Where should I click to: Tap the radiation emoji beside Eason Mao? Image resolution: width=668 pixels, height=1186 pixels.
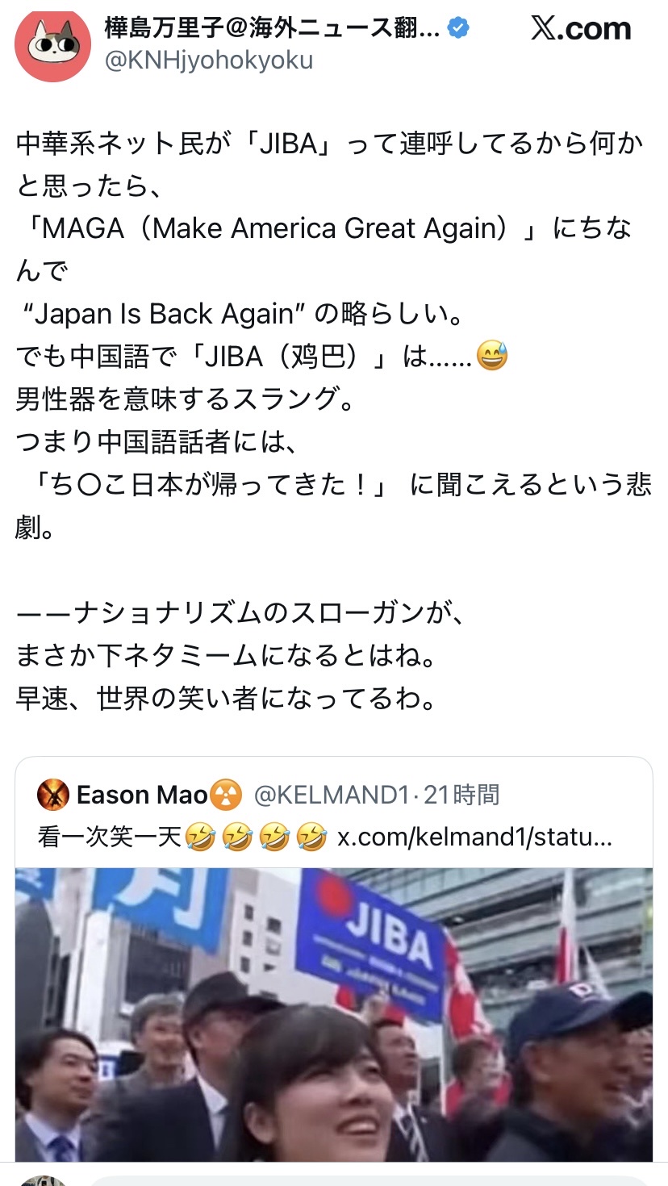226,796
